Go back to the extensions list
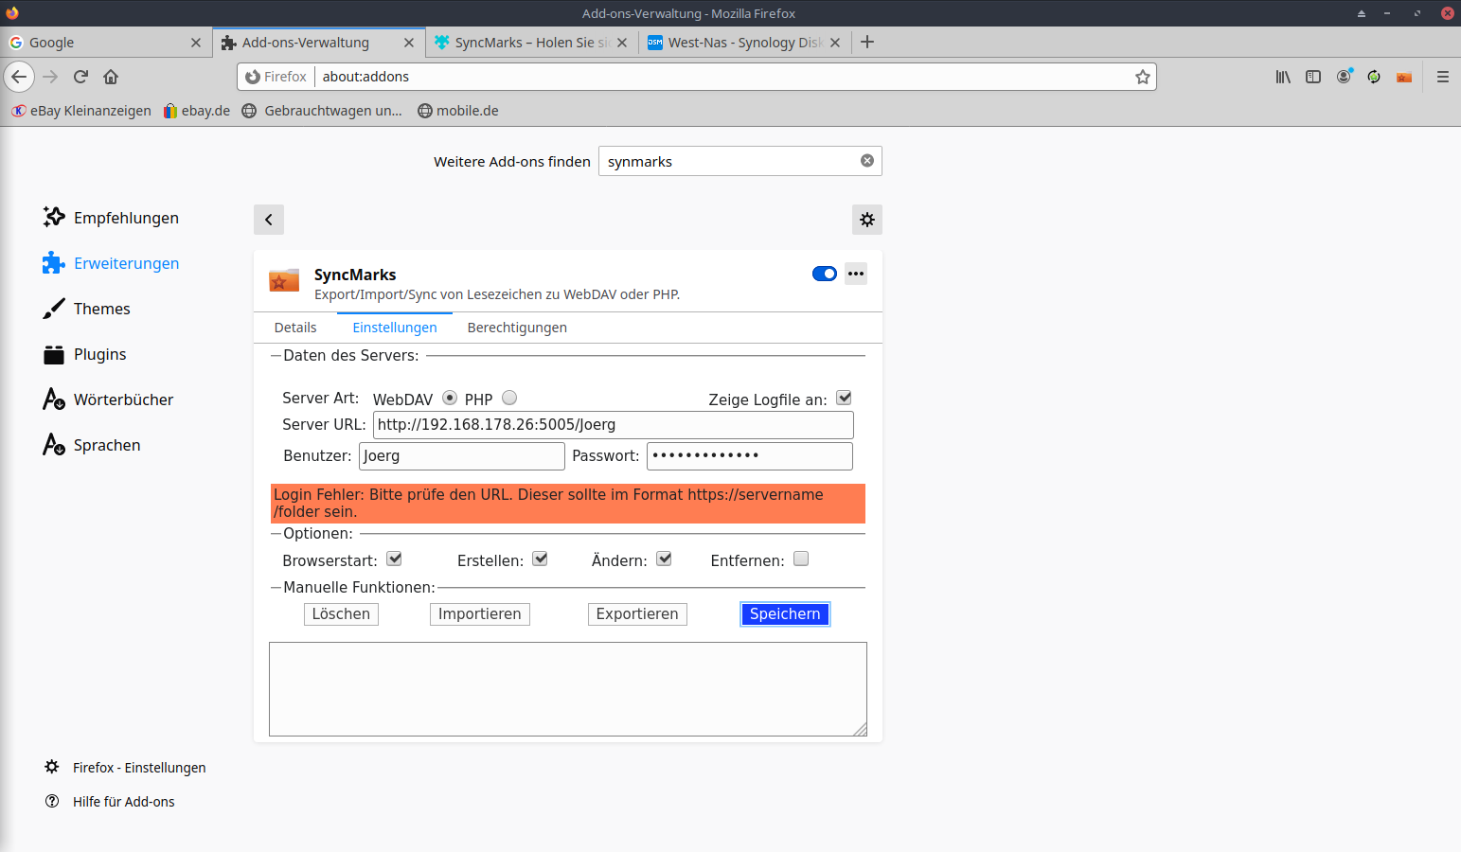 point(269,220)
